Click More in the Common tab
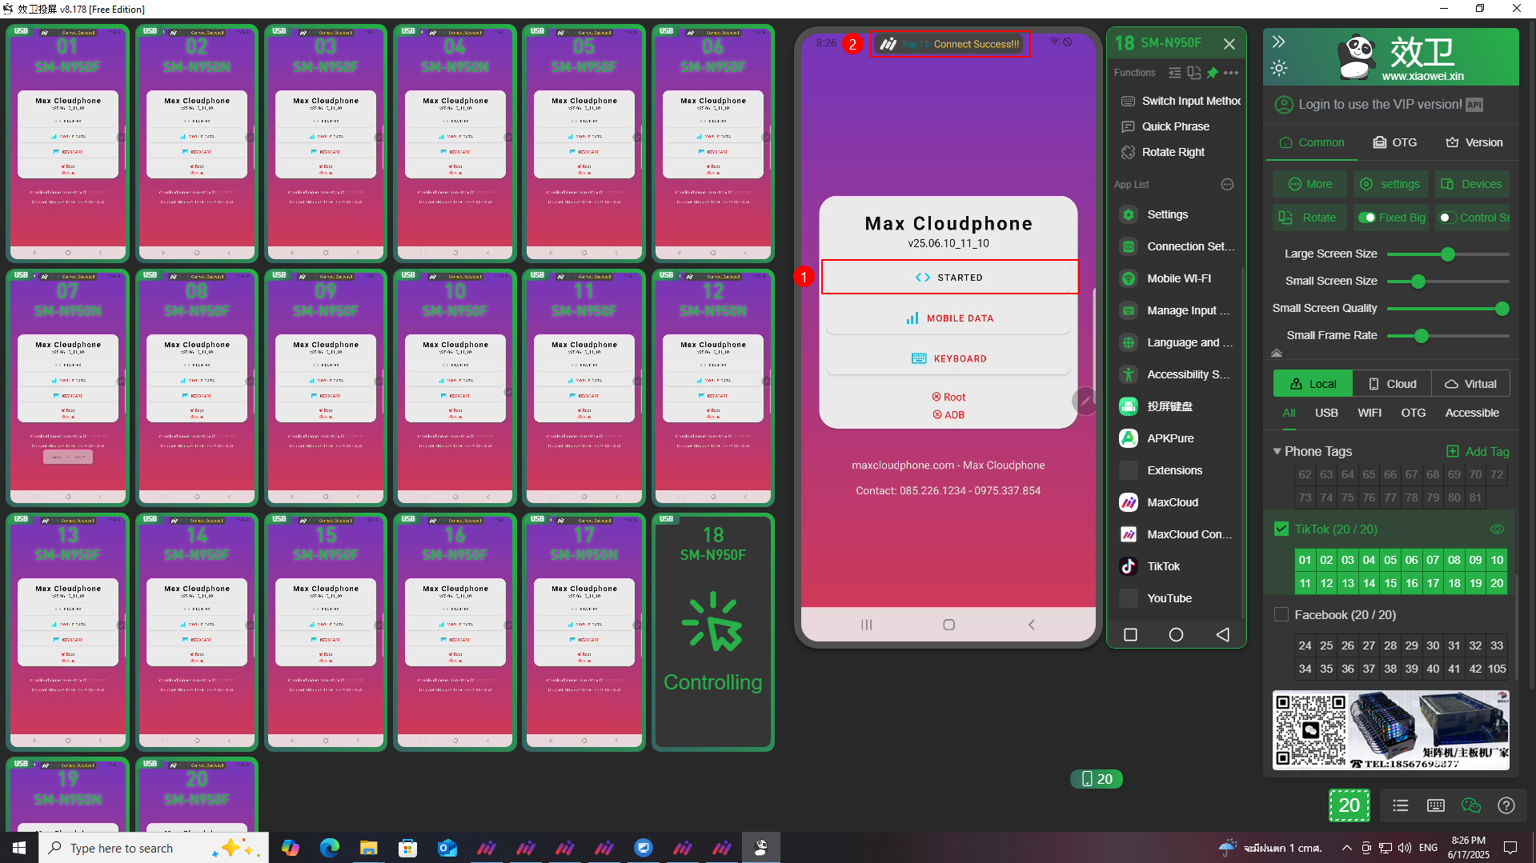This screenshot has height=863, width=1536. pyautogui.click(x=1310, y=184)
